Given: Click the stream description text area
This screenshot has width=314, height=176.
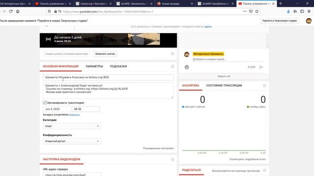Looking at the screenshot, I should pos(108,90).
